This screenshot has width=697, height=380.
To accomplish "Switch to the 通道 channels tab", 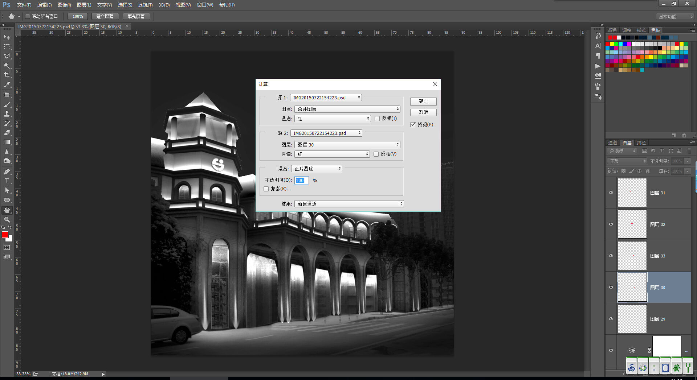I will 612,143.
